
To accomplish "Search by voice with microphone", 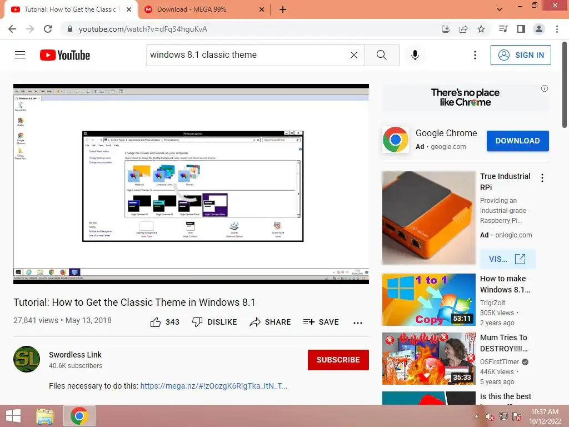I will tap(415, 55).
